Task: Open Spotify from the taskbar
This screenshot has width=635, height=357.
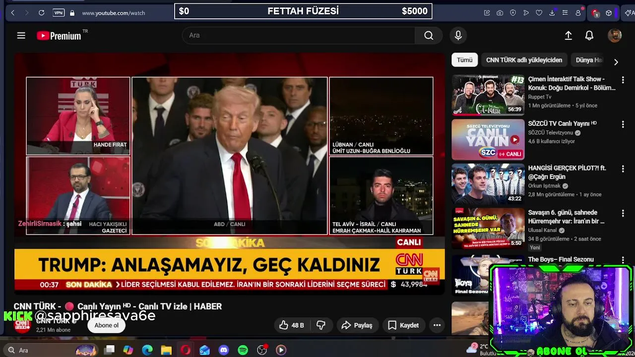Action: 243,350
